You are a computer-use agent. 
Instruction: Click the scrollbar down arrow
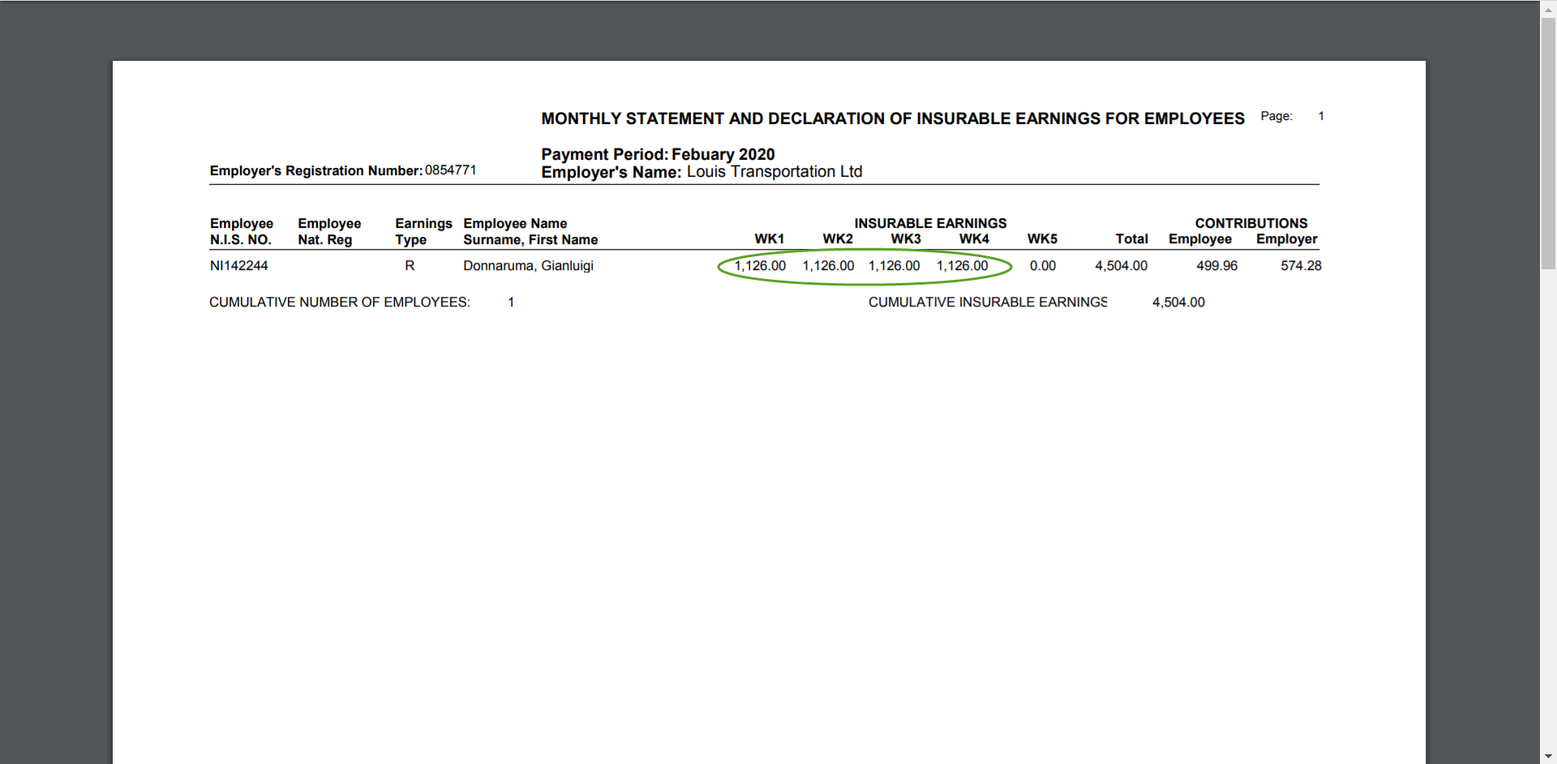[x=1548, y=758]
